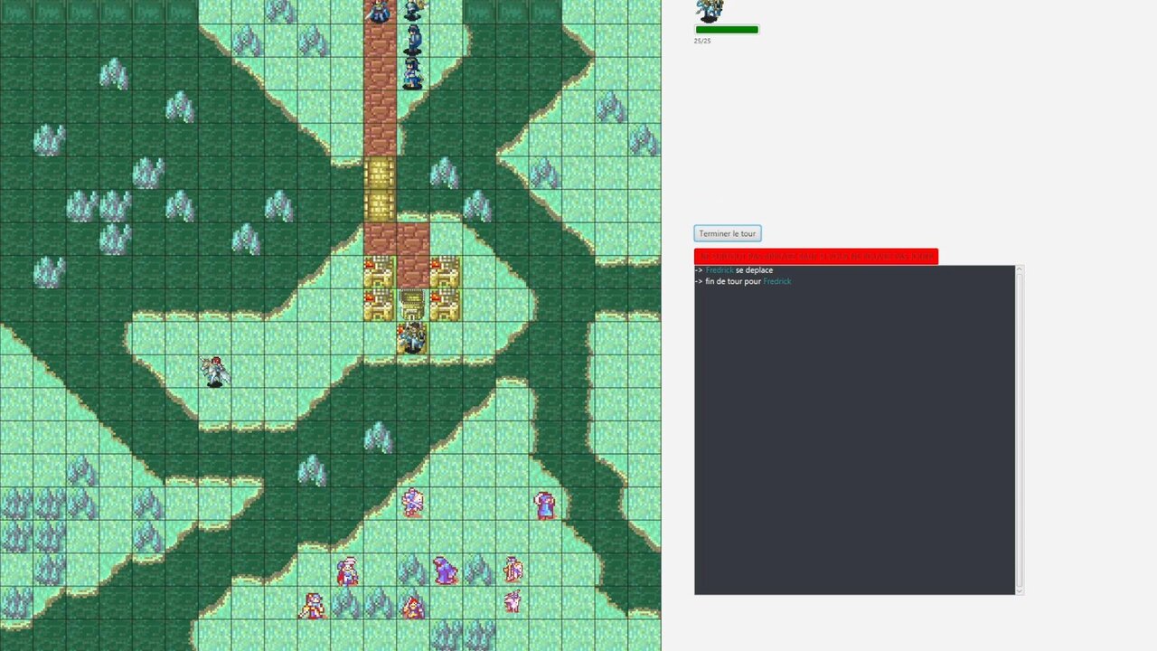
Task: Select the red-caped unit with white hat
Action: click(347, 571)
